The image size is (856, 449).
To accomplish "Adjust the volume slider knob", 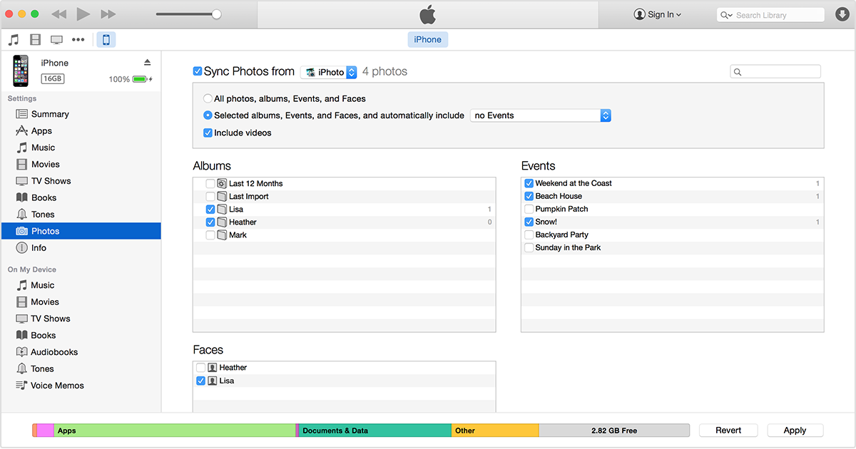I will tap(217, 14).
